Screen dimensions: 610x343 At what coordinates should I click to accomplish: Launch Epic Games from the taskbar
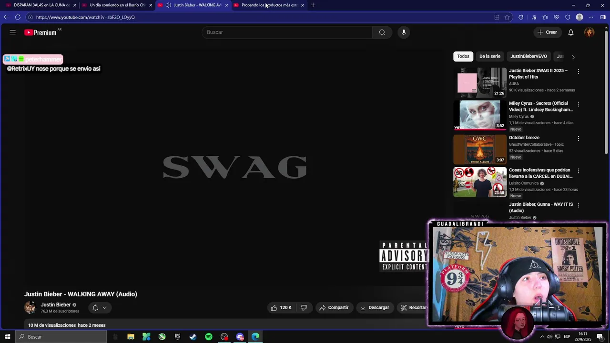click(177, 337)
